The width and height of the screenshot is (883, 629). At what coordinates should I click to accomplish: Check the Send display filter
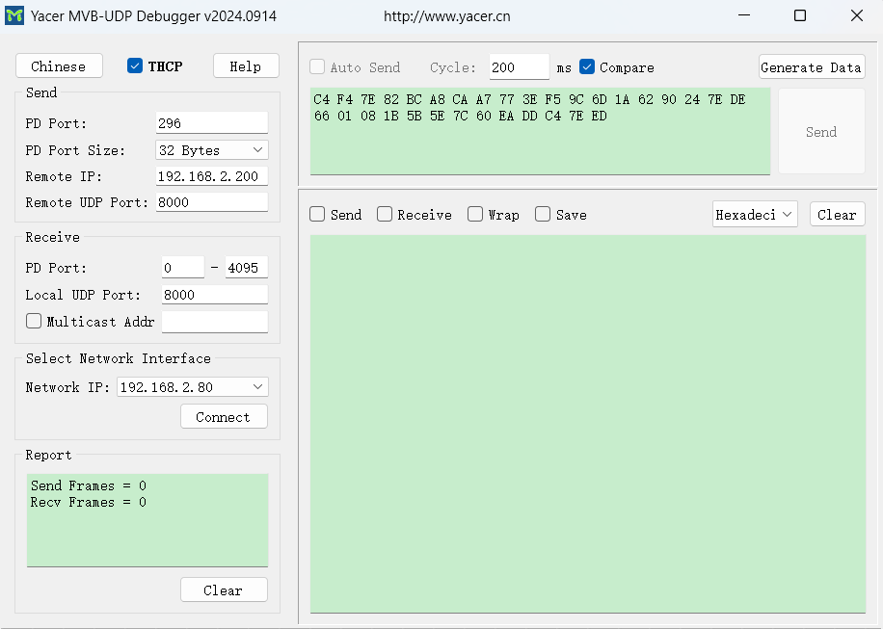tap(316, 214)
